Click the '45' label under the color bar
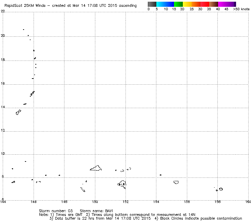 pos(226,9)
